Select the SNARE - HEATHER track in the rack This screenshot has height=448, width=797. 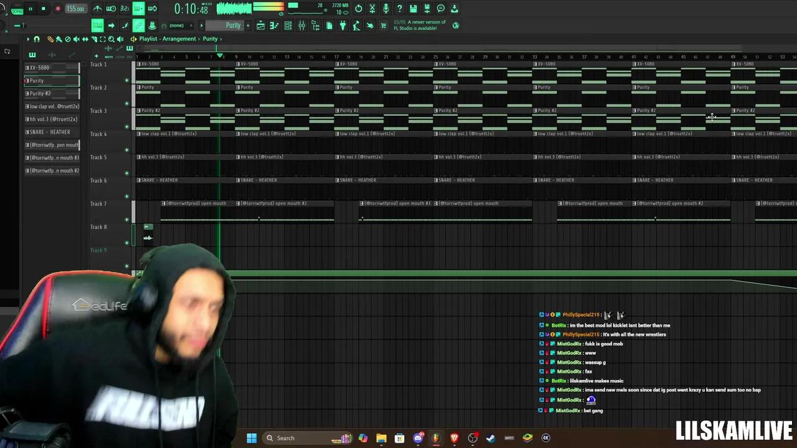[x=49, y=131]
